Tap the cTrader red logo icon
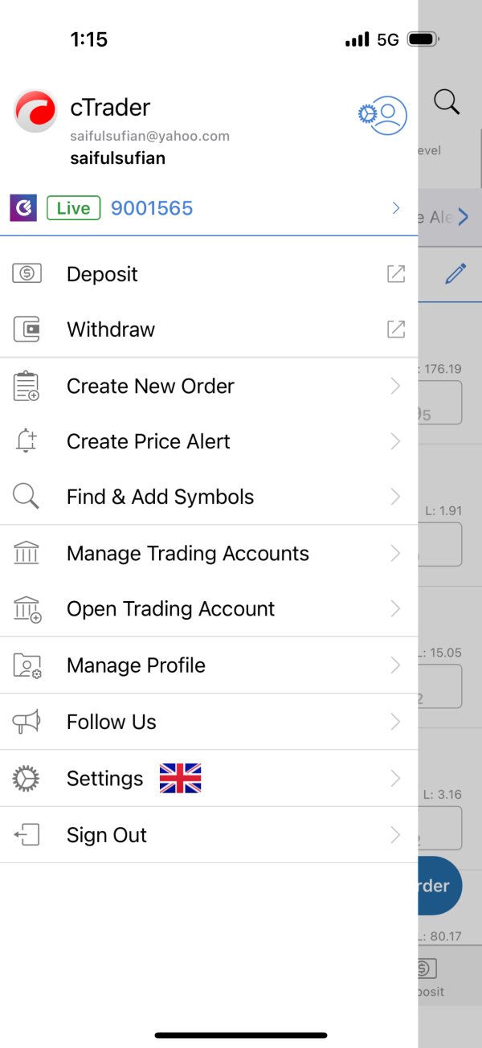Image resolution: width=482 pixels, height=1048 pixels. pyautogui.click(x=35, y=111)
